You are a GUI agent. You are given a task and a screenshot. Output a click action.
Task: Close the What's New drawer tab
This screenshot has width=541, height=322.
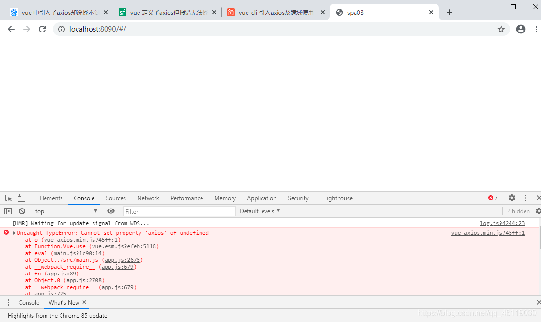(x=84, y=302)
